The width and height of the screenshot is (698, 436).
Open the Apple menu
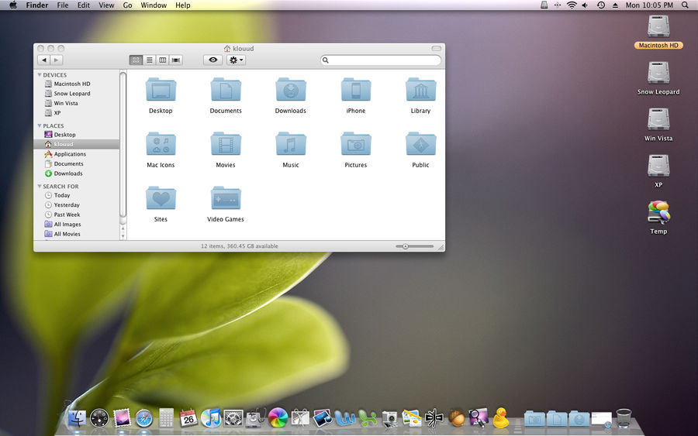[x=13, y=5]
